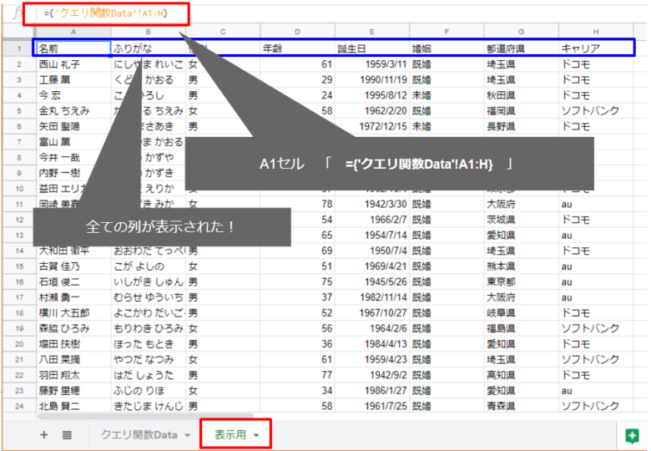Click birthday cell 1990/11/19
Screen dimensions: 651x451
tap(372, 79)
